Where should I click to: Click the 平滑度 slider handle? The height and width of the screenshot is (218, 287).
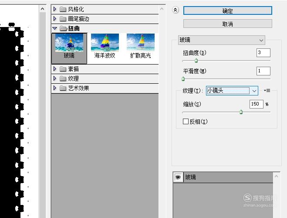183,79
